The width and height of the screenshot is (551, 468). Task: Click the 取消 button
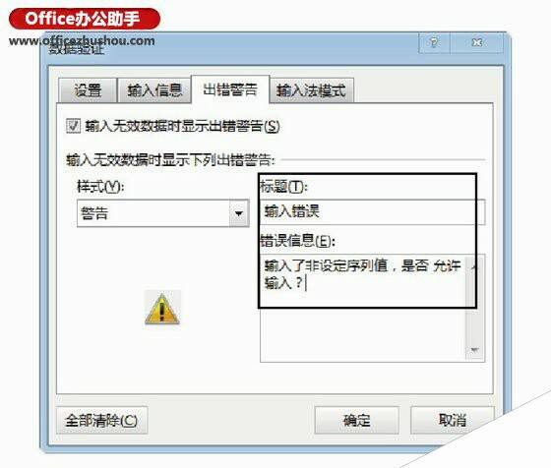pyautogui.click(x=453, y=420)
